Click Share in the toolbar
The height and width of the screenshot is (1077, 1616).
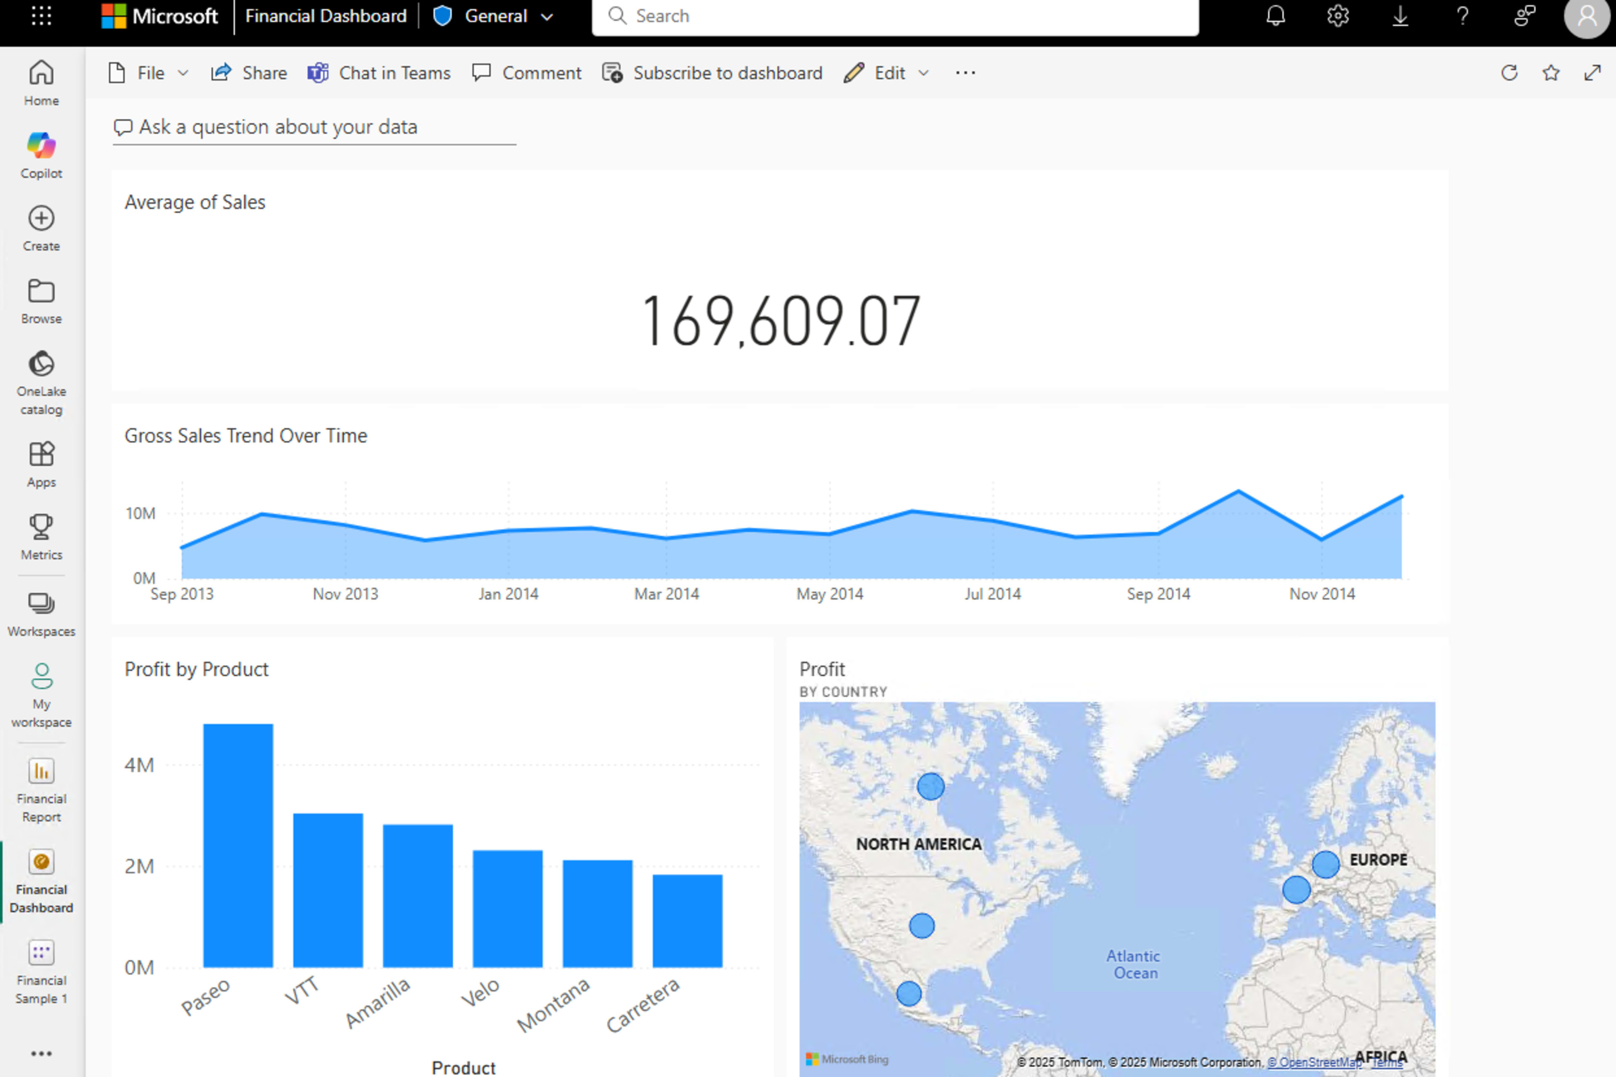[249, 73]
